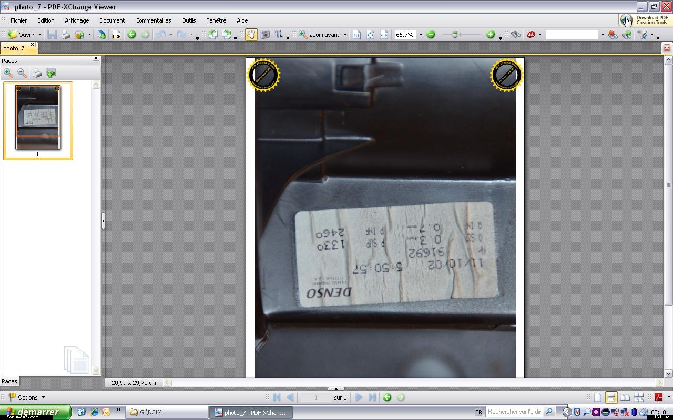Click Find Next binoculars icon
The height and width of the screenshot is (420, 673).
627,35
